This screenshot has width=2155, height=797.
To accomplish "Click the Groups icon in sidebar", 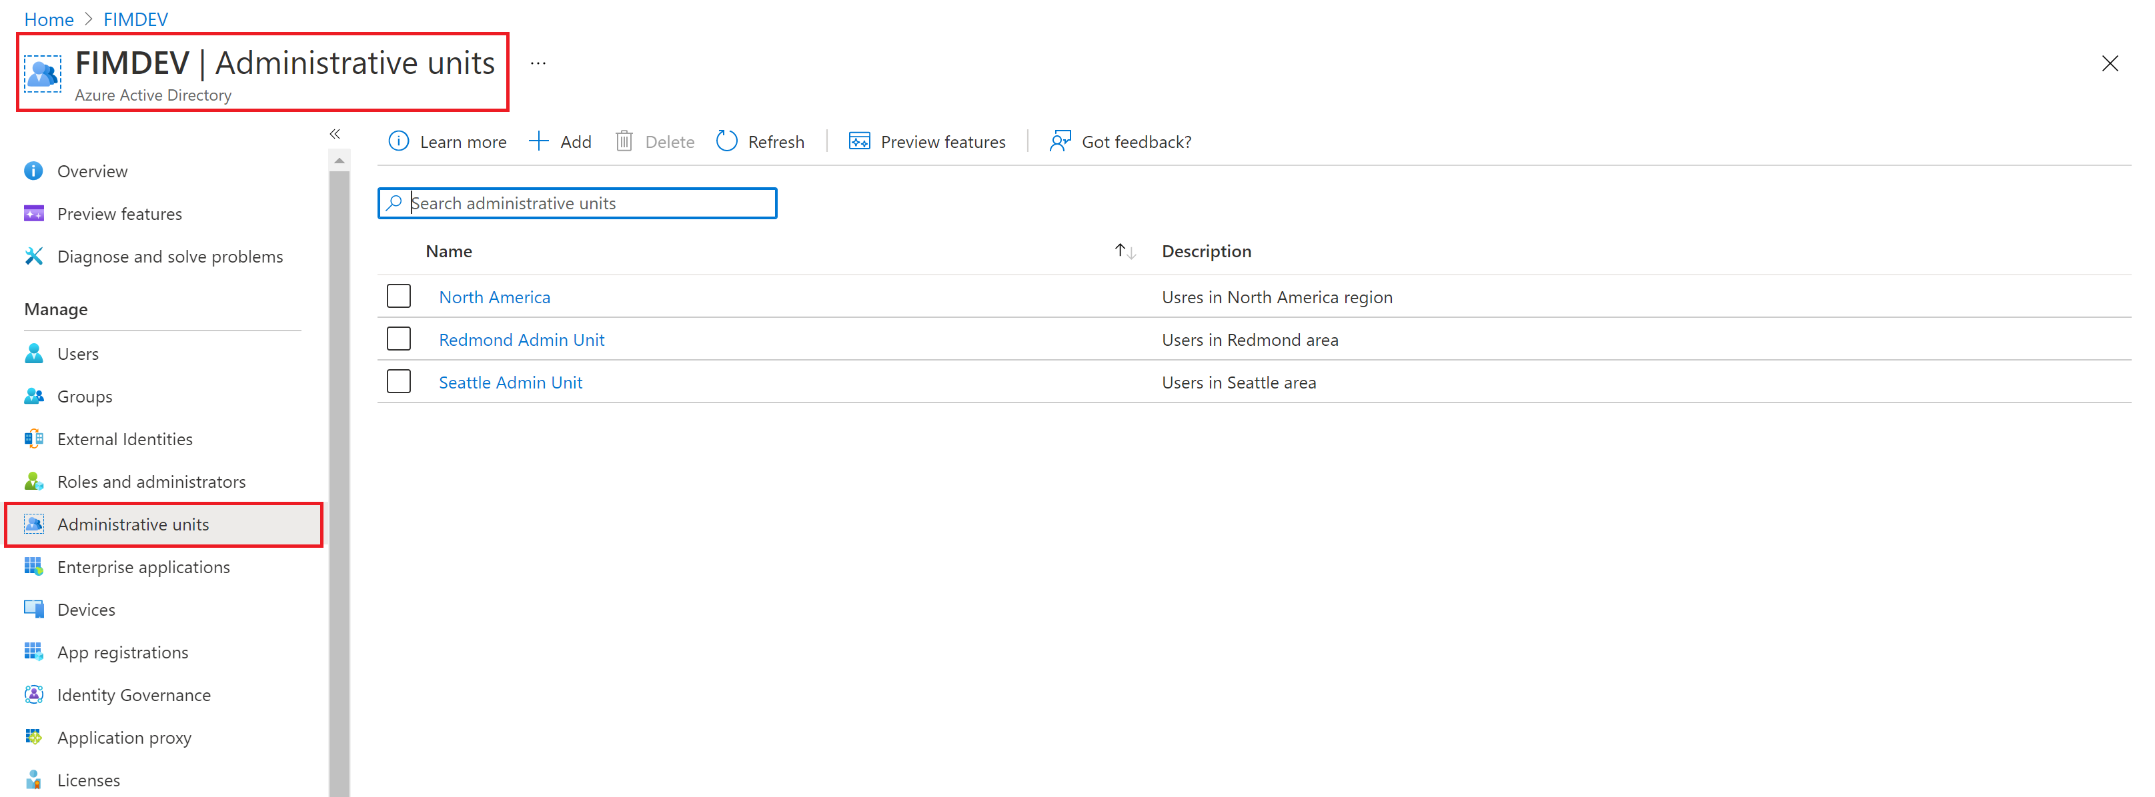I will (33, 396).
